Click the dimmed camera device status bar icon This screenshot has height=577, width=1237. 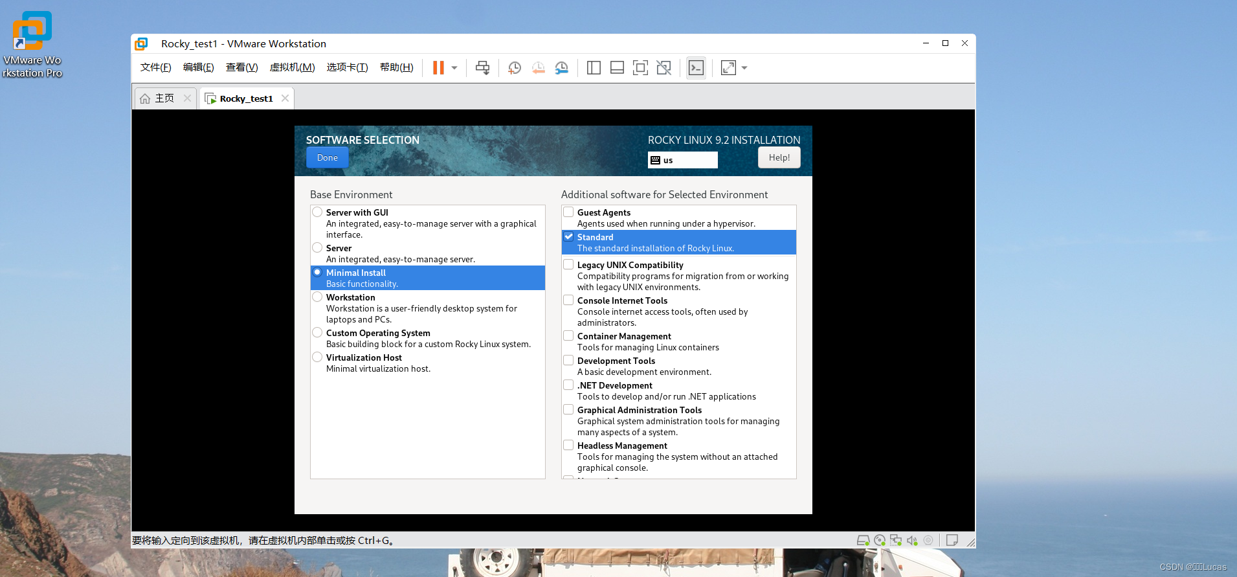(928, 540)
